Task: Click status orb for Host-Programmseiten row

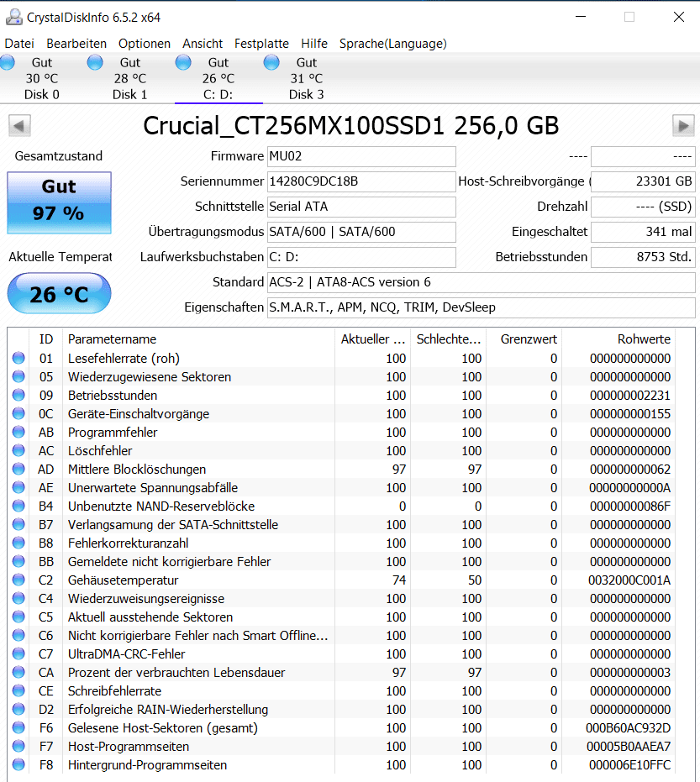Action: (18, 746)
